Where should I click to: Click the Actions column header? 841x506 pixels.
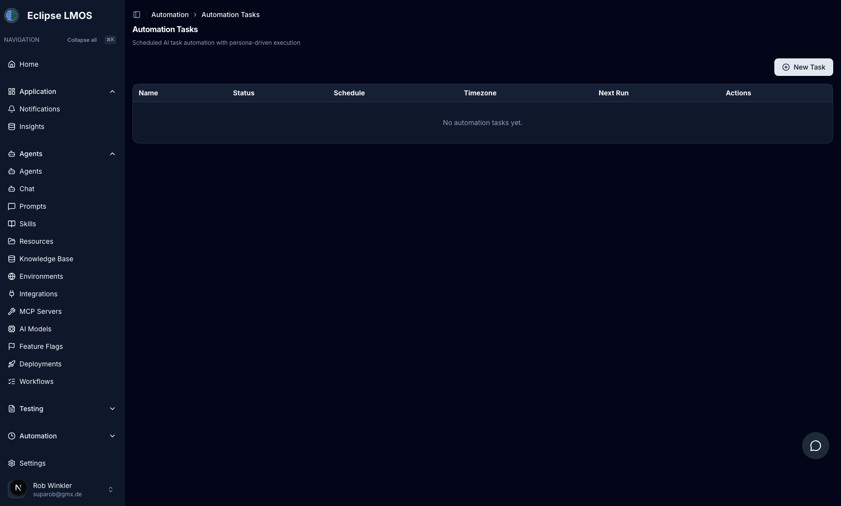pos(738,93)
